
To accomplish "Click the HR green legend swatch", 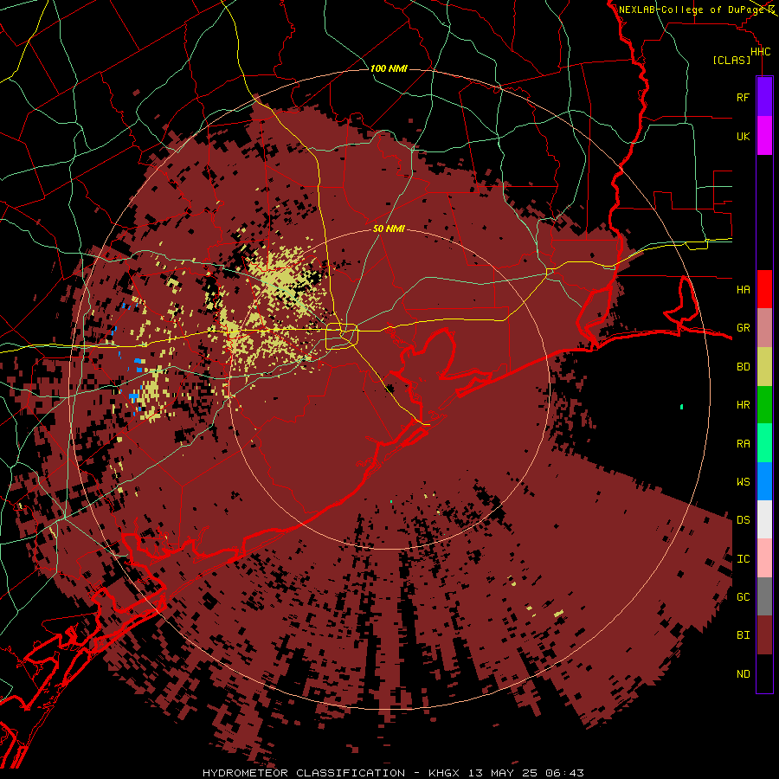I will 764,405.
